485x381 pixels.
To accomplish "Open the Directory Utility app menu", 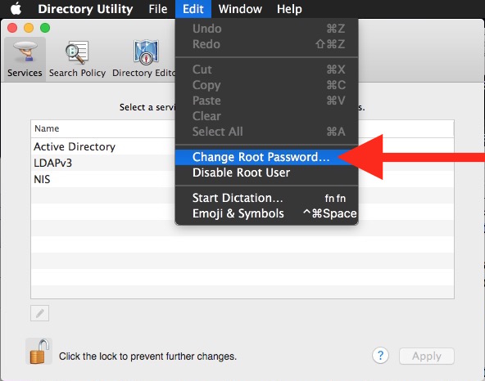I will pos(85,9).
